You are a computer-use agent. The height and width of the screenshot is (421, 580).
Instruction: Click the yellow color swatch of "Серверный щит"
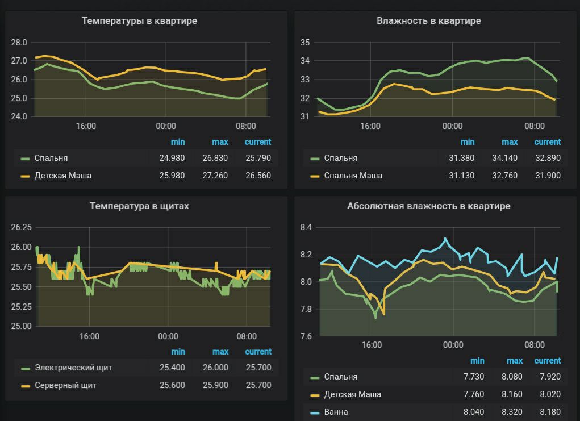tap(26, 386)
